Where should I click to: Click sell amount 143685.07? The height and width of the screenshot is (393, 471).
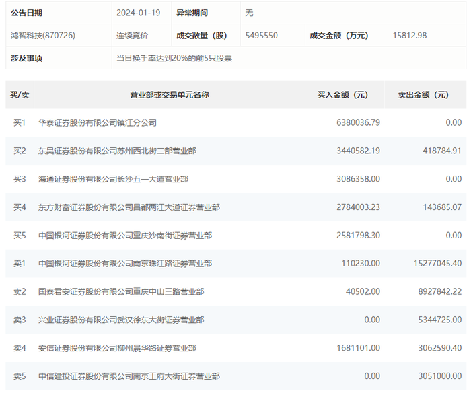442,207
